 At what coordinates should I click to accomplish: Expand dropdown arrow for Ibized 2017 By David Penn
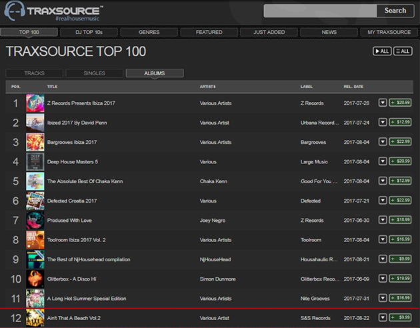pos(383,122)
